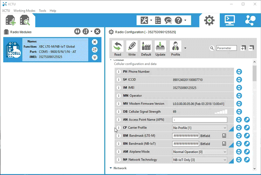Viewport: 261px width, 175px height.
Task: Click the Access Point Name input field
Action: (200, 120)
